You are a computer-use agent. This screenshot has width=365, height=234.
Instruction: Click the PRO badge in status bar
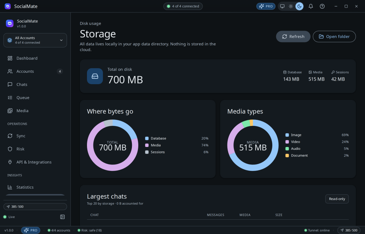point(31,230)
